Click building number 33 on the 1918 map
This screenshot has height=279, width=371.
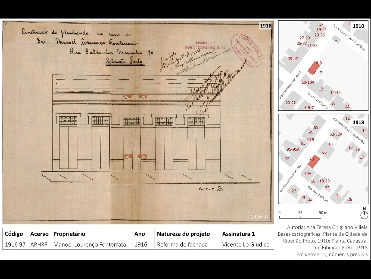pyautogui.click(x=310, y=199)
